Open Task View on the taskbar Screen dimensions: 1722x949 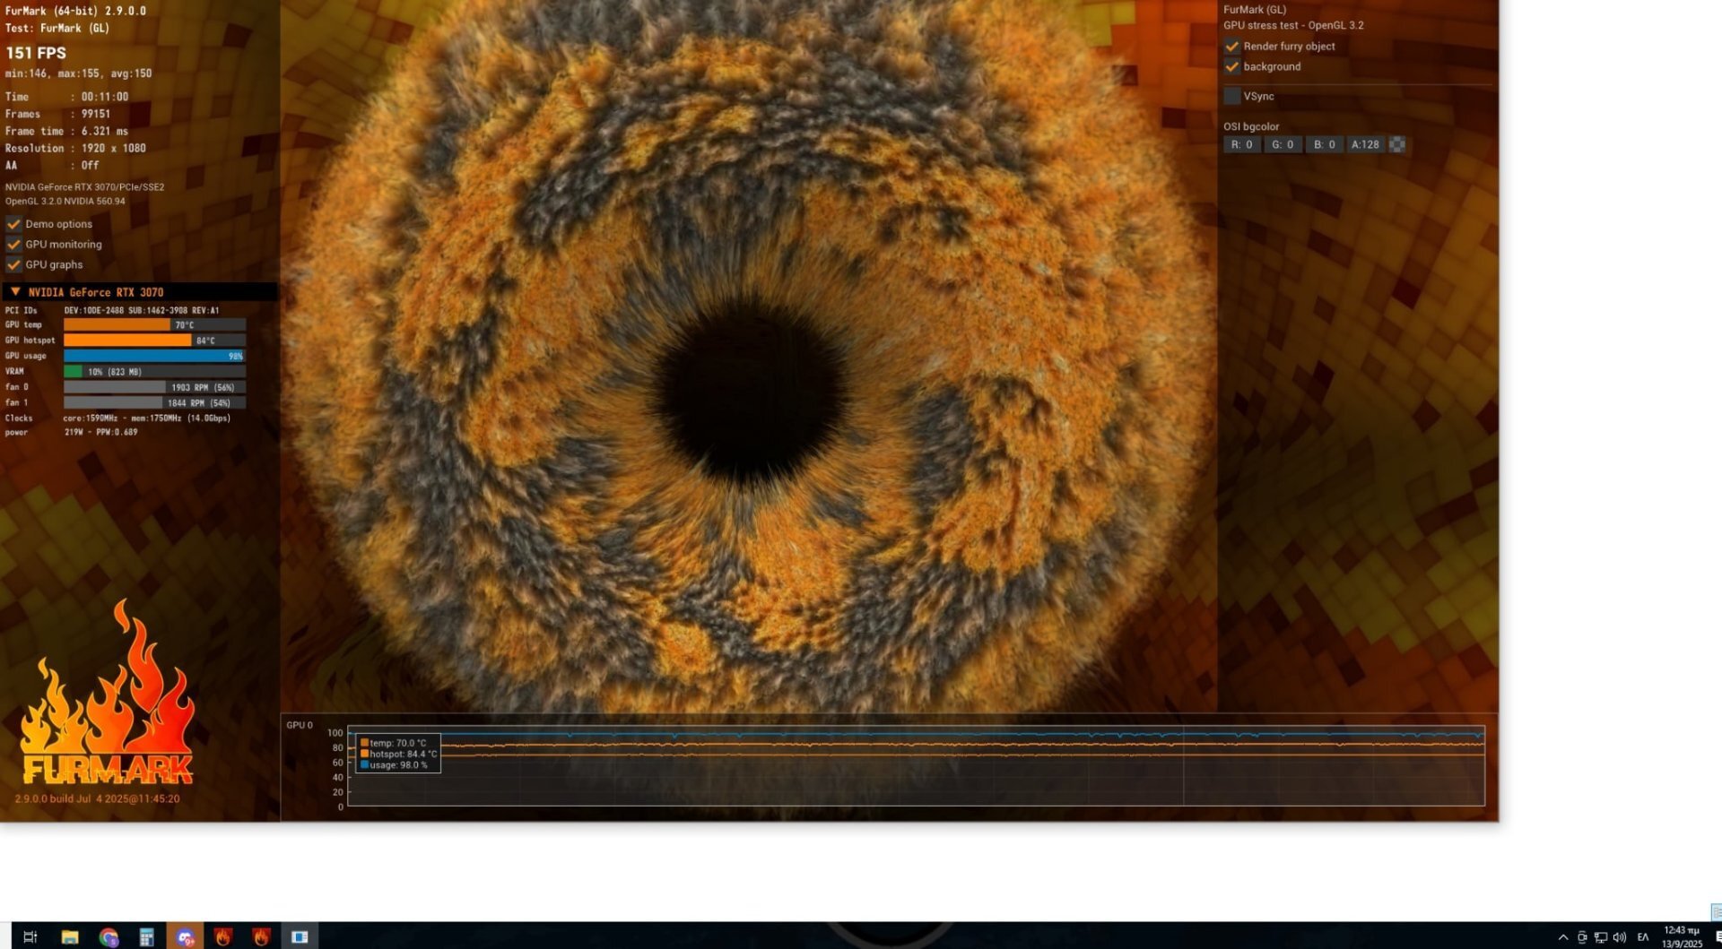(x=30, y=936)
